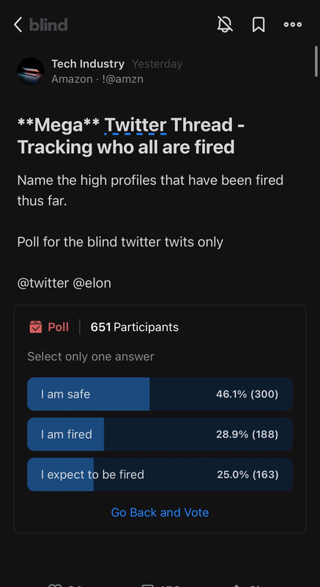The image size is (320, 587).
Task: Tap the @elon mention in the post
Action: pyautogui.click(x=92, y=283)
